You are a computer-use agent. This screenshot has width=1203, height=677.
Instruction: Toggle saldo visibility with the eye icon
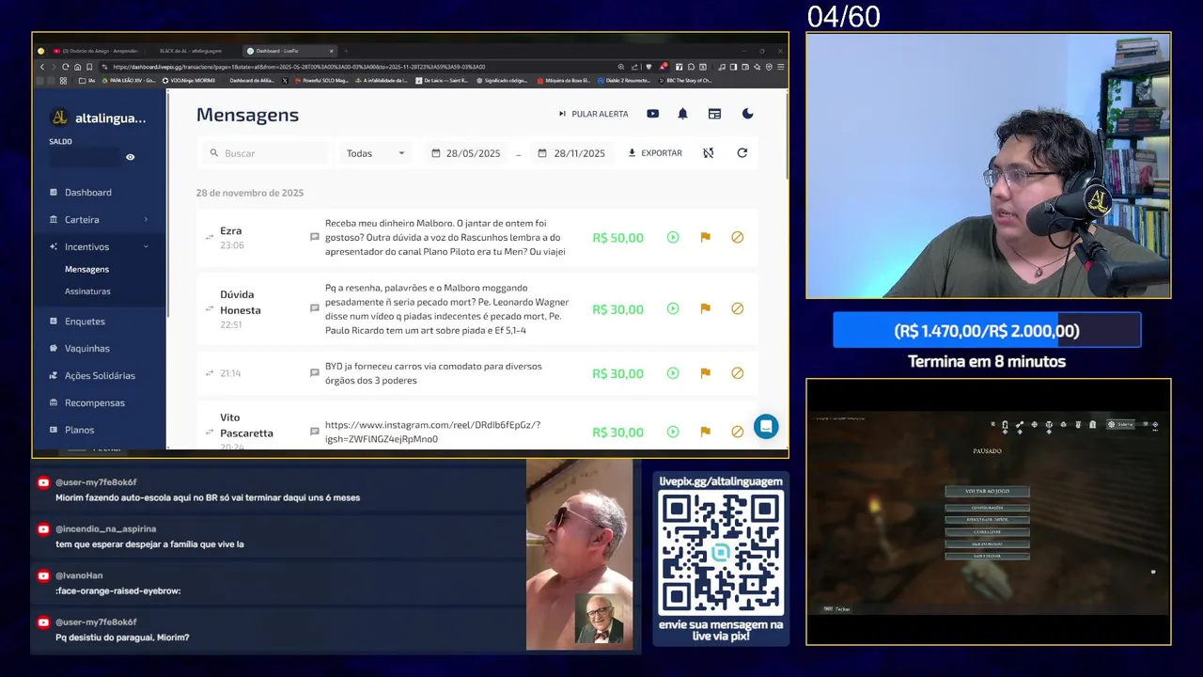click(131, 157)
